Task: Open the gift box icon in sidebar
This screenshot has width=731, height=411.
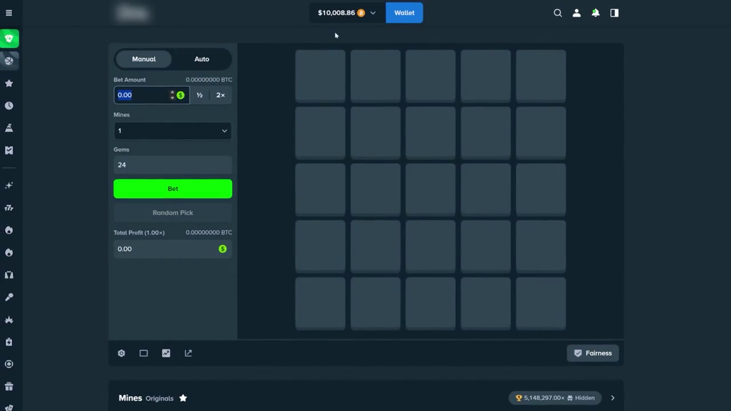Action: coord(9,386)
